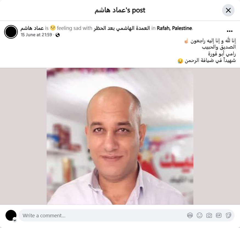
Task: Close the post dialog with X
Action: (228, 10)
